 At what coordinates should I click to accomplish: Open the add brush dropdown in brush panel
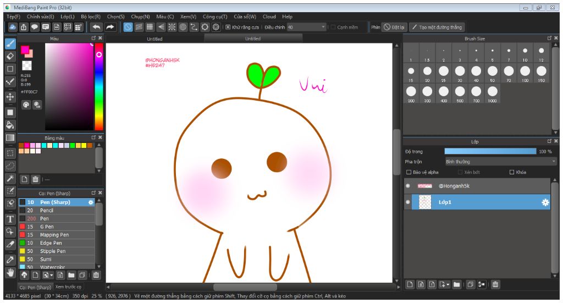48,275
